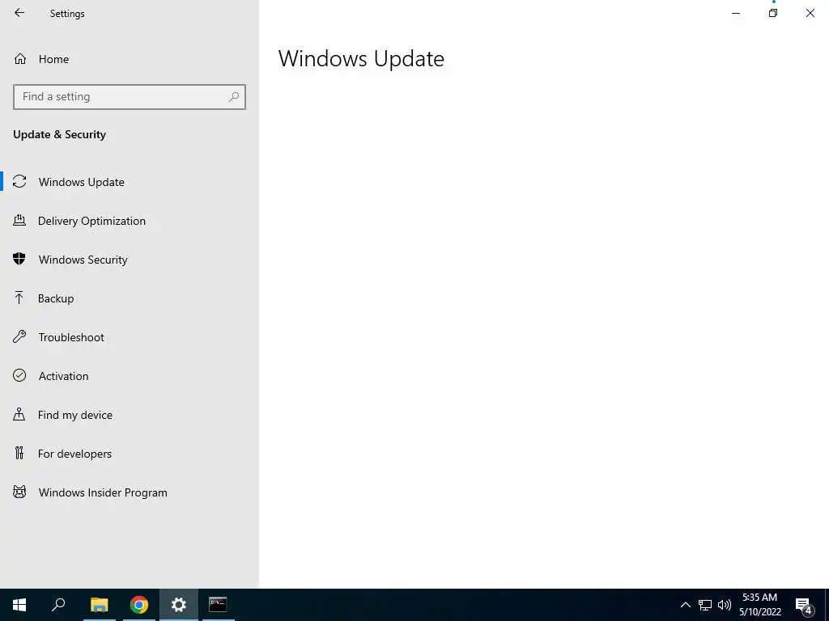The width and height of the screenshot is (829, 621).
Task: Restore down the Settings window
Action: 773,13
